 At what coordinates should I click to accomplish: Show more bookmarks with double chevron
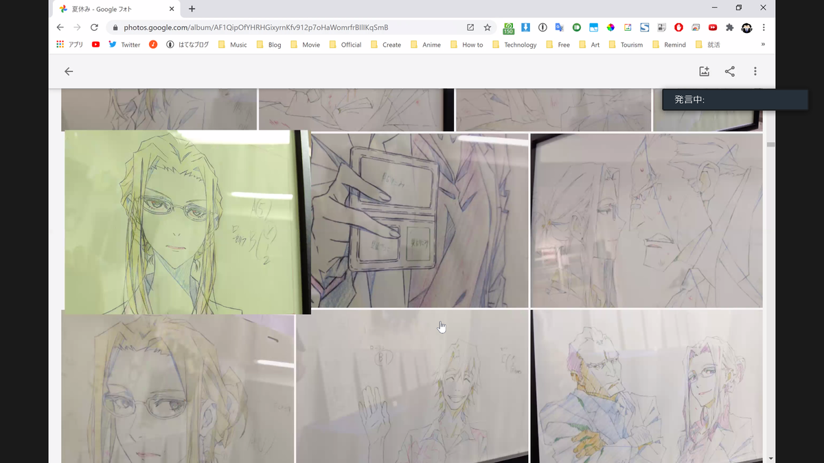[x=763, y=45]
